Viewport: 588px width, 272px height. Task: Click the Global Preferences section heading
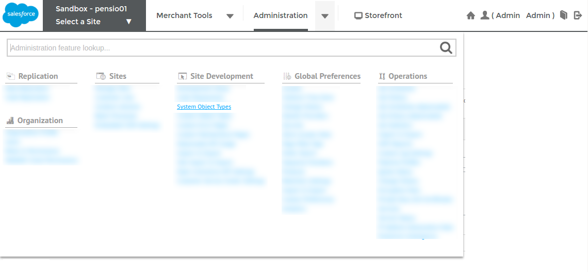tap(328, 76)
